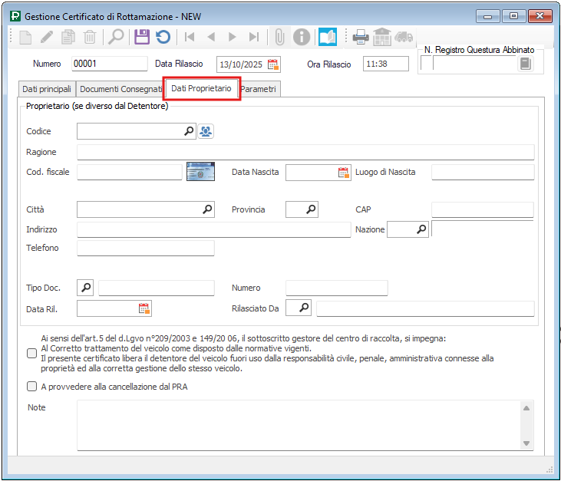561x481 pixels.
Task: Open the Data Rilascio calendar picker
Action: 273,64
